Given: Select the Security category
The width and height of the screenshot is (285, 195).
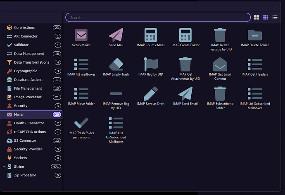Looking at the screenshot, I should [31, 106].
